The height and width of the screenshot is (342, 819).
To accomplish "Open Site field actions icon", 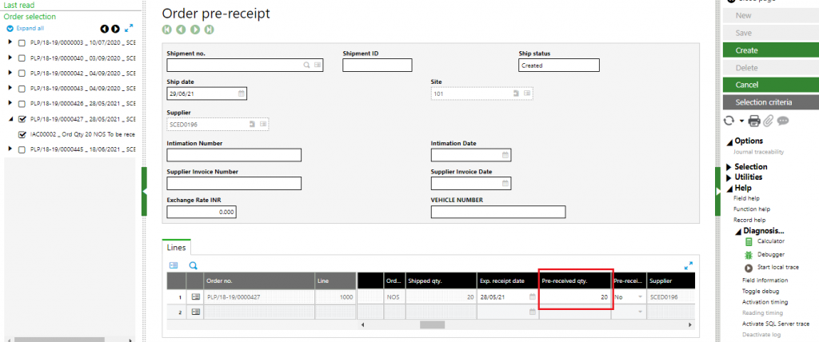I will click(x=527, y=93).
